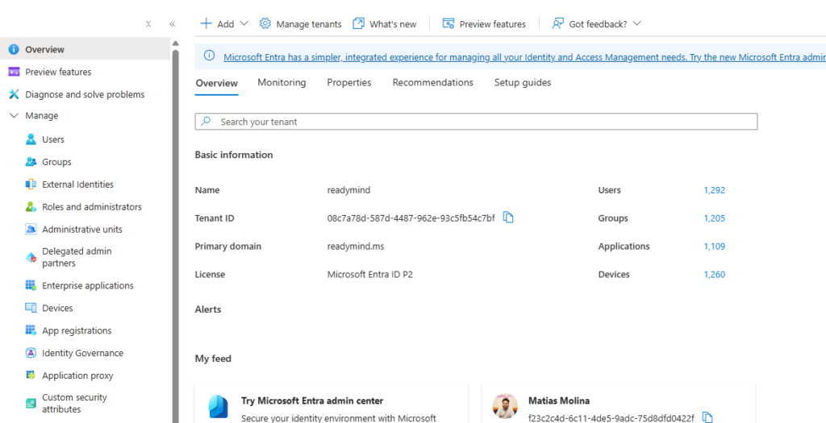
Task: Click the Search your tenant field
Action: click(x=476, y=122)
